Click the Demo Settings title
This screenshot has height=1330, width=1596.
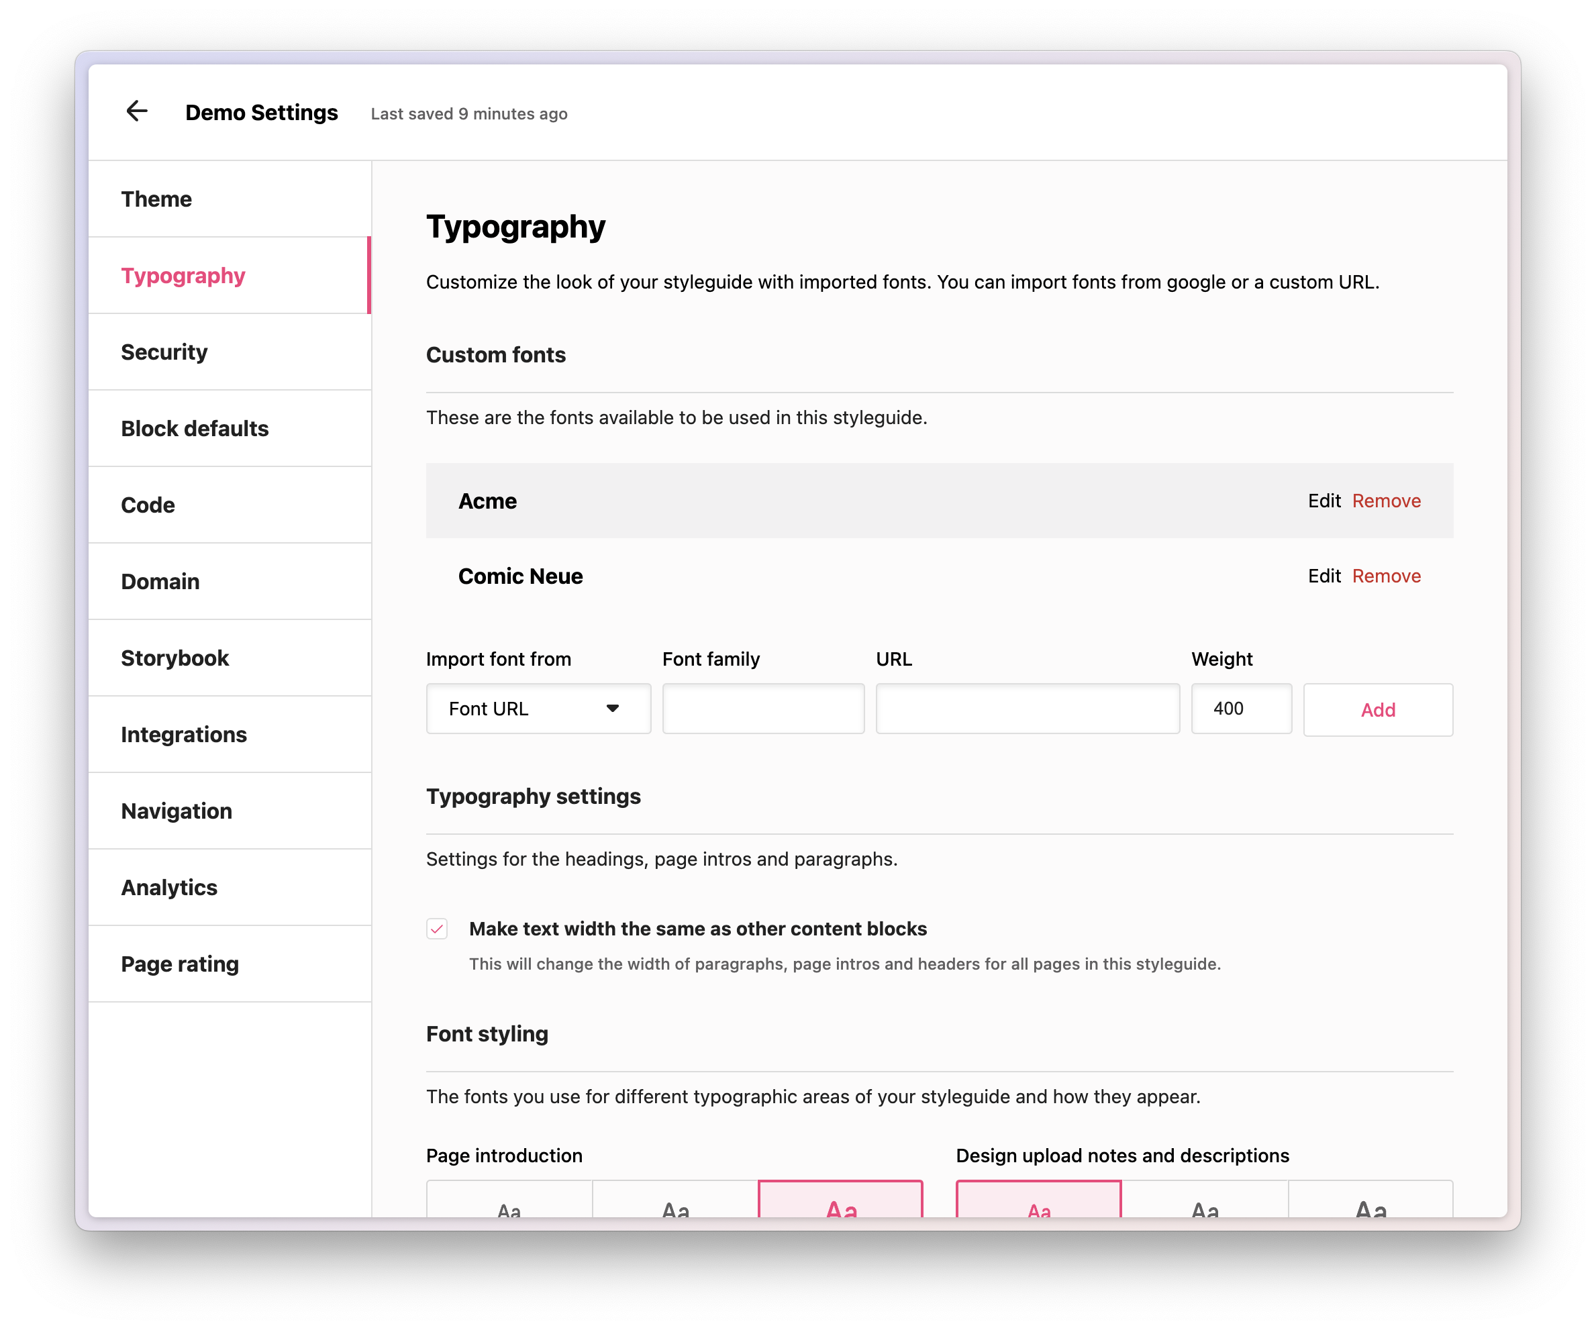click(x=262, y=113)
